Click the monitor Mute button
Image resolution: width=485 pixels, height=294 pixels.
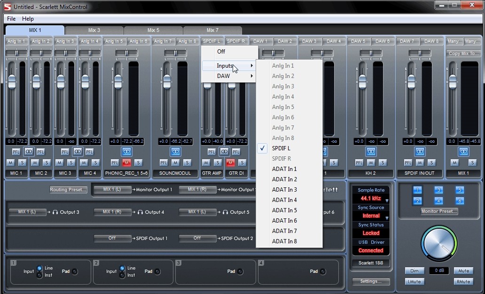coord(463,271)
